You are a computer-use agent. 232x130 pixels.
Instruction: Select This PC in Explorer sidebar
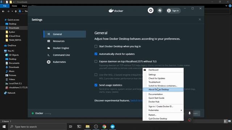click(11, 51)
